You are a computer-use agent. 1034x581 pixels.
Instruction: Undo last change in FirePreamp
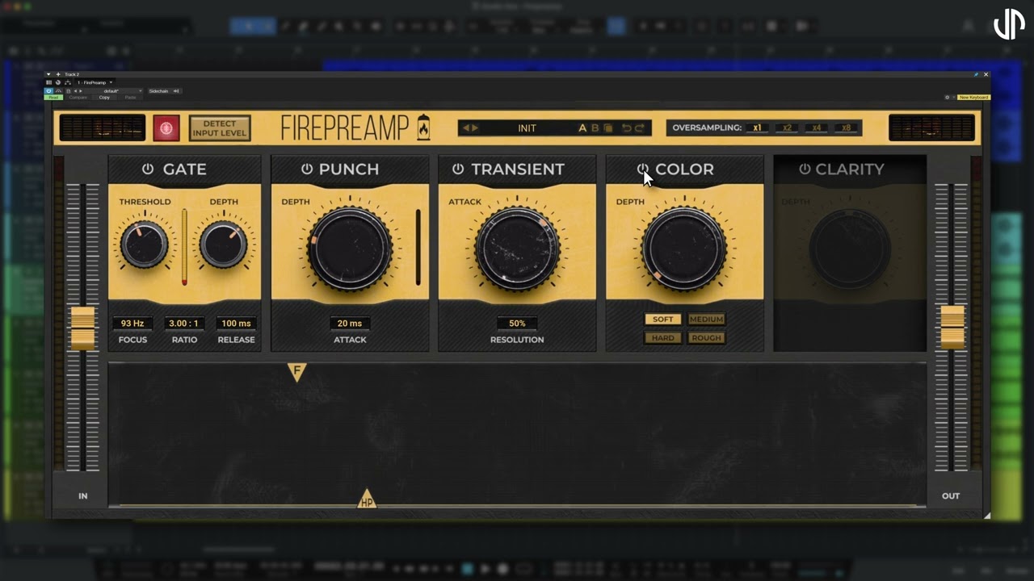626,128
